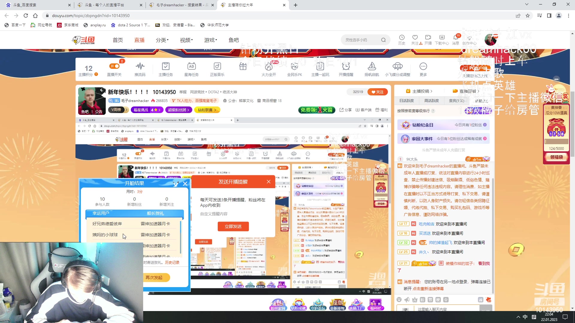The image size is (575, 323).
Task: Open the 钻粉联赛 diamond fan league badge
Action: tap(207, 110)
